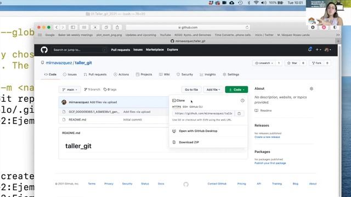Open the 0 tags link
This screenshot has height=197, width=351.
pyautogui.click(x=110, y=90)
